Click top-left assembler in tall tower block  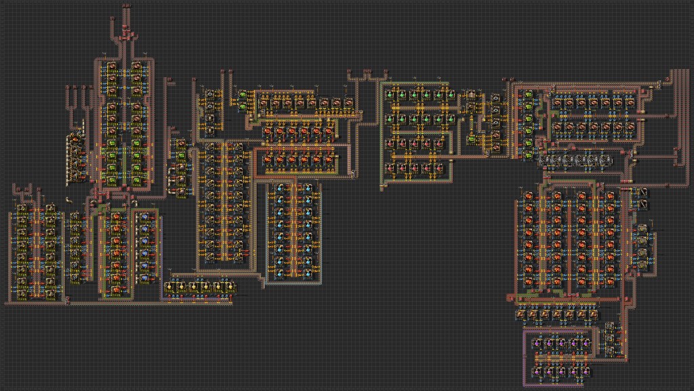pos(112,67)
